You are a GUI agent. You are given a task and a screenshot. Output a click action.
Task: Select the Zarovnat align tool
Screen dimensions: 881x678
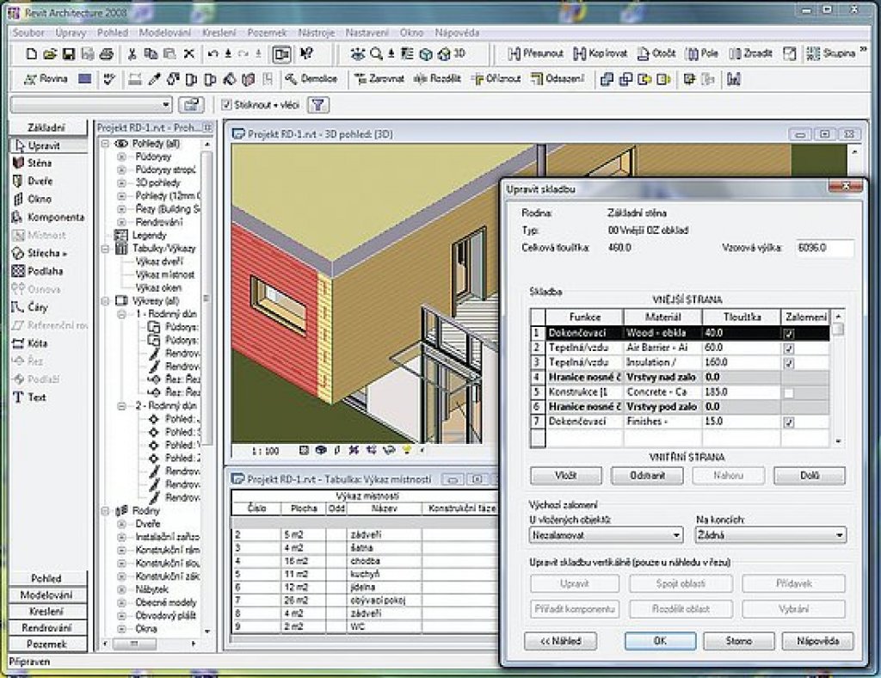click(379, 79)
